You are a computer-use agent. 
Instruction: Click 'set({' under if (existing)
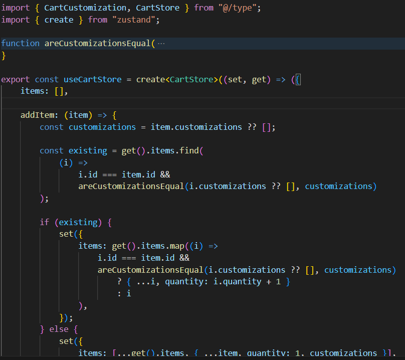[x=71, y=234]
